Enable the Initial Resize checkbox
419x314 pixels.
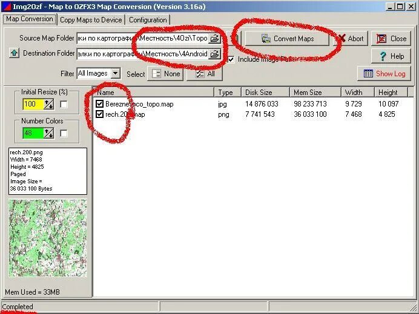64,104
